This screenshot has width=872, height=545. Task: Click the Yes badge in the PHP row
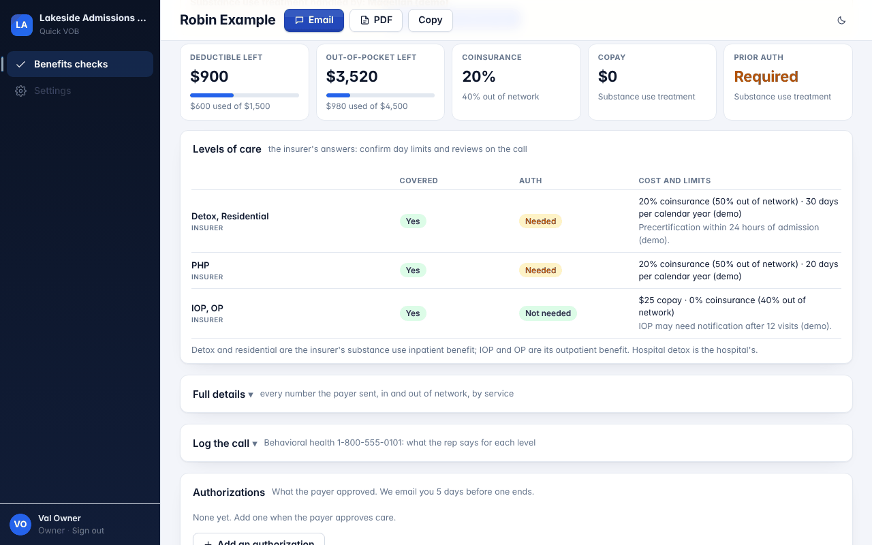click(x=413, y=270)
